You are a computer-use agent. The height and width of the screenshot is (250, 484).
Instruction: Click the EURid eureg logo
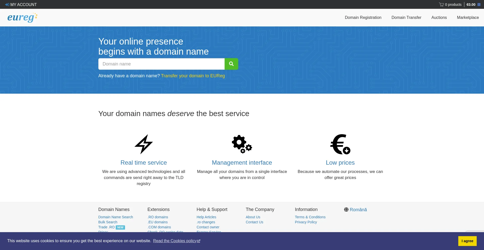click(22, 17)
